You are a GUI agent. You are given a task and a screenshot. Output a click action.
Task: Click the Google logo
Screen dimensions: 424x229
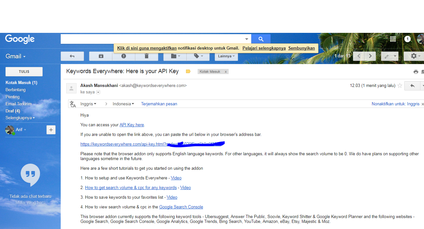(20, 39)
